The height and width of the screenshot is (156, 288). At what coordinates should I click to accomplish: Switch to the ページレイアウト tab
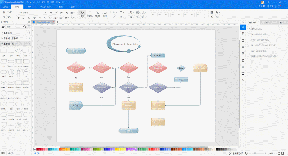point(45,6)
